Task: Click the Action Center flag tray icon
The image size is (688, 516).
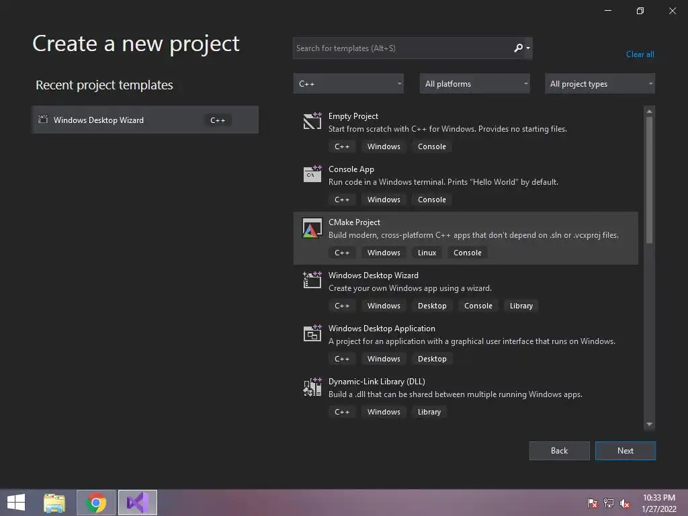Action: (593, 503)
